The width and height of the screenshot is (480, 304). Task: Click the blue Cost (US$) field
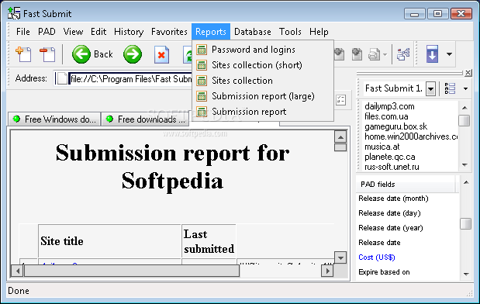click(x=377, y=257)
